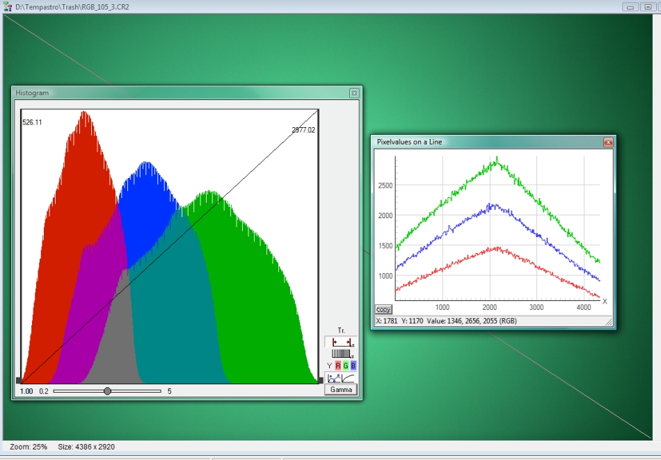661x460 pixels.
Task: Click the application icon in the title bar
Action: [8, 7]
